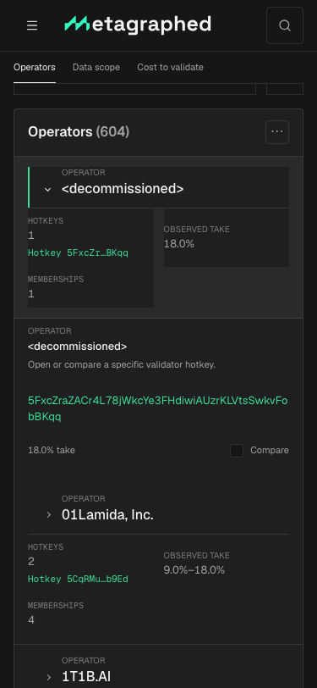The image size is (317, 688).
Task: Click the decommissioned operator row title
Action: 123,189
